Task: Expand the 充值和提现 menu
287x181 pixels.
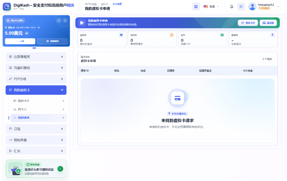Action: (36, 68)
